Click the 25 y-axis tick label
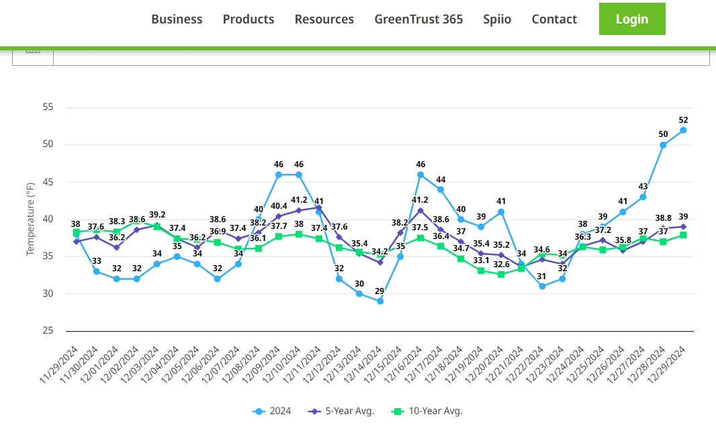Image resolution: width=716 pixels, height=433 pixels. point(48,330)
